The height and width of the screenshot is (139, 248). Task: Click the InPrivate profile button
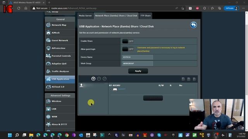pos(231,8)
